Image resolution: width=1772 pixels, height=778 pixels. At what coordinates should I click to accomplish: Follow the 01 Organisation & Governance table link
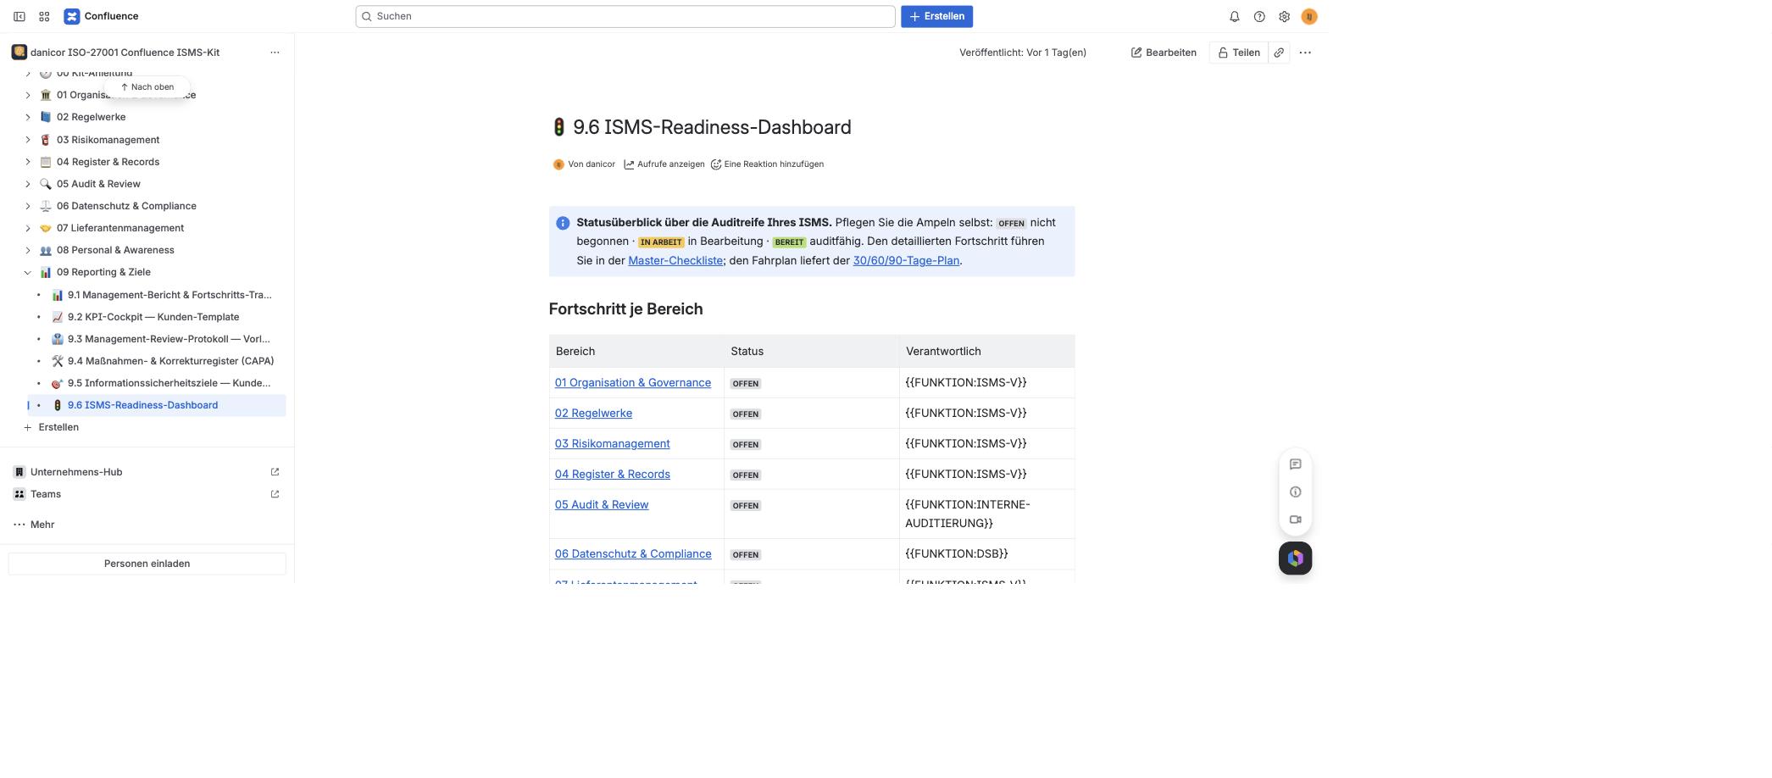(633, 383)
